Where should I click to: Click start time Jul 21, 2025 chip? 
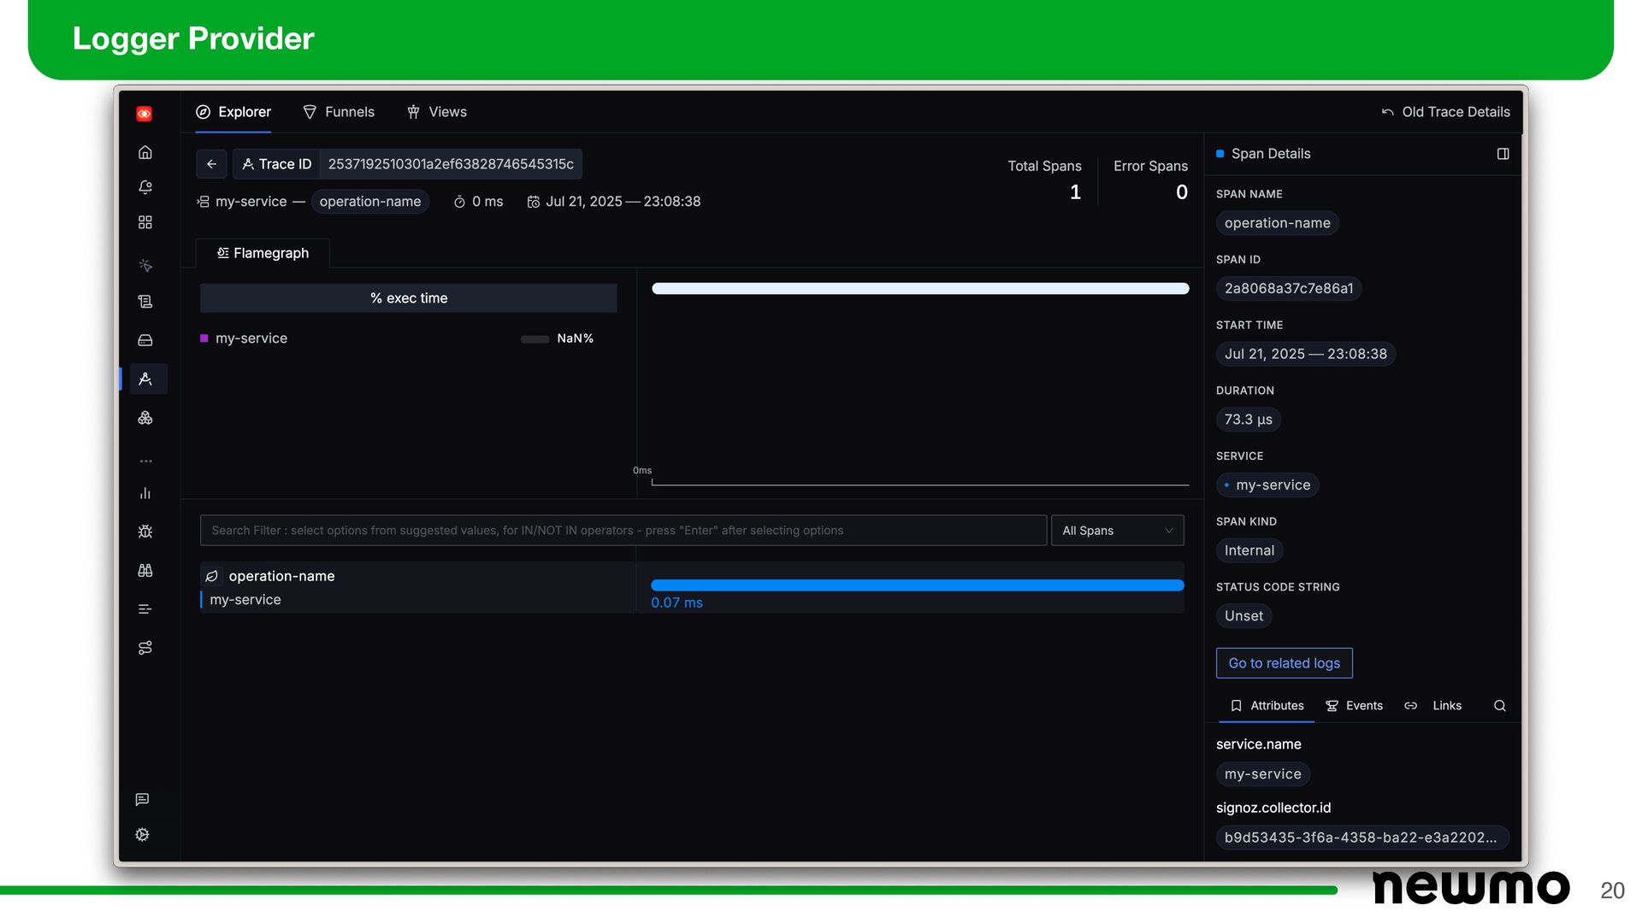click(x=1305, y=354)
